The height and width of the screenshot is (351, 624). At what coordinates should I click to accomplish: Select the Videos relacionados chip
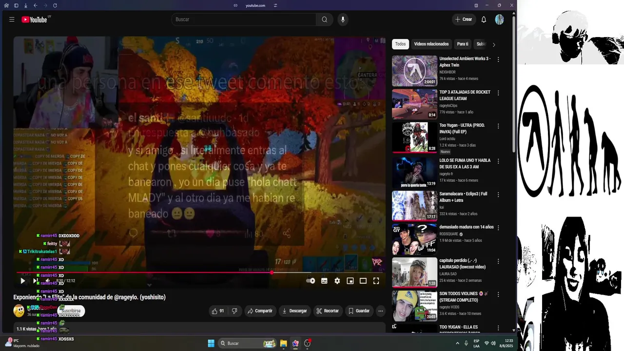431,44
